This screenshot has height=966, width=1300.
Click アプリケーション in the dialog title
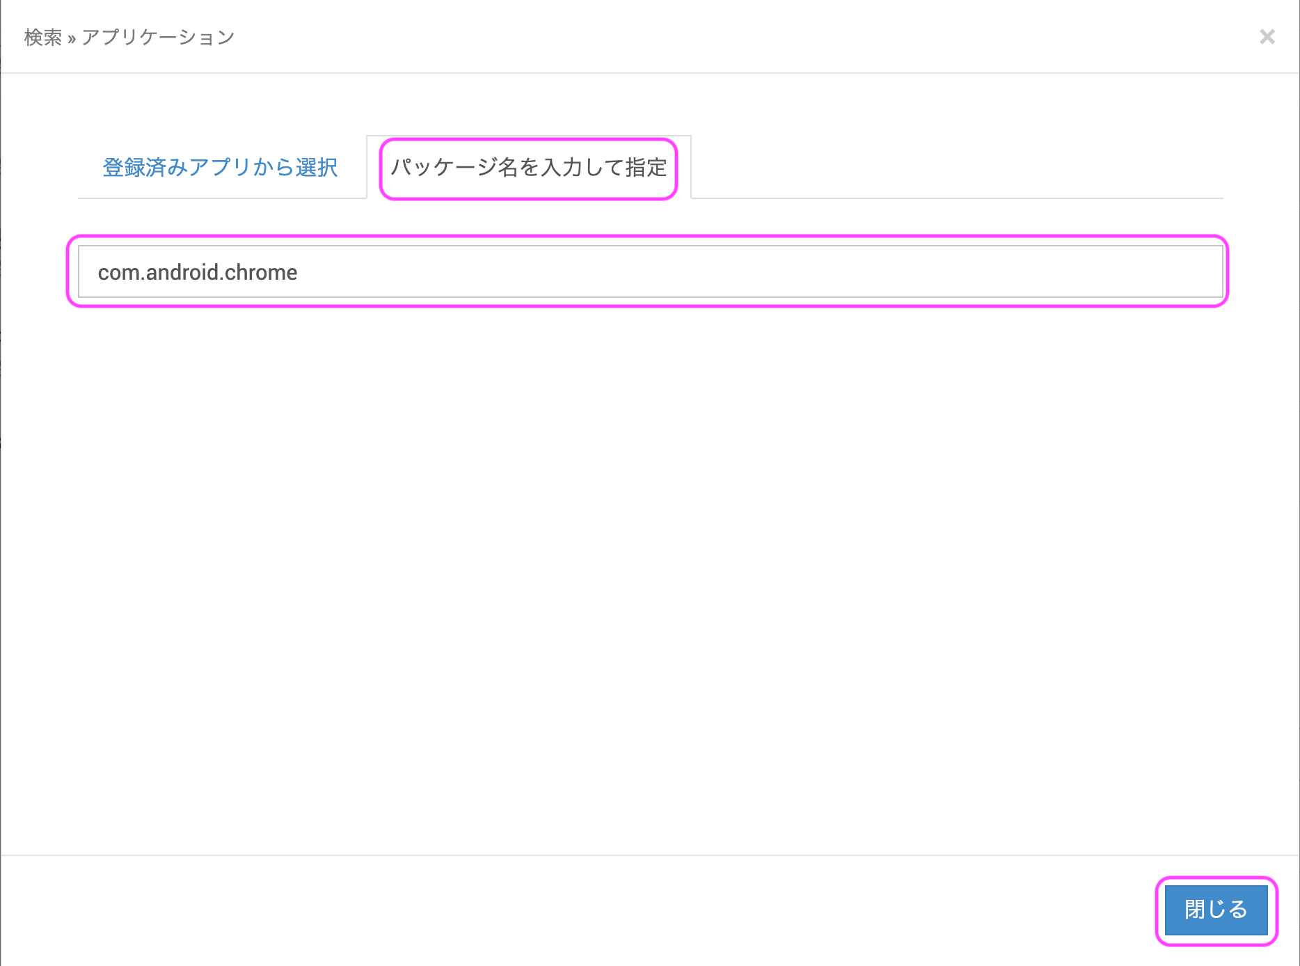[158, 37]
